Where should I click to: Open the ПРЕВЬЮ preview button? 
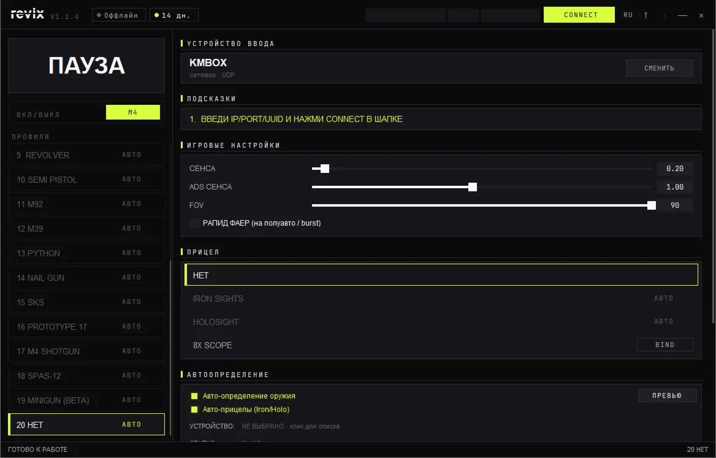coord(667,395)
